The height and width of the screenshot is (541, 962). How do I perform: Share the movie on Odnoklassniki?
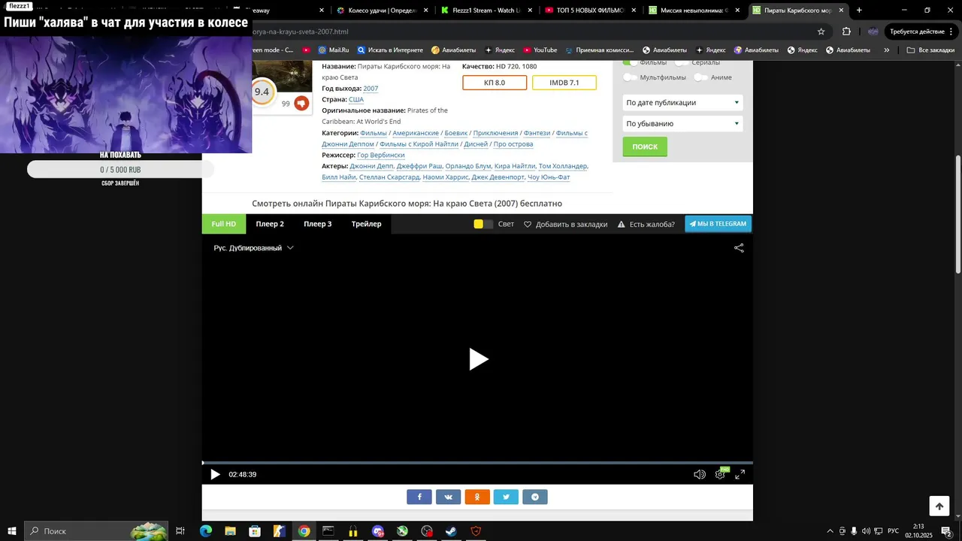pyautogui.click(x=477, y=497)
